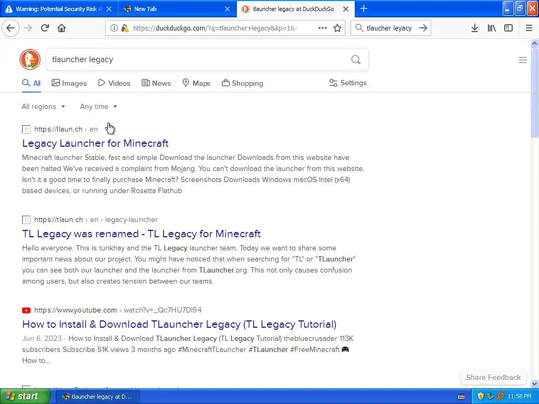Reload the current page

point(45,28)
